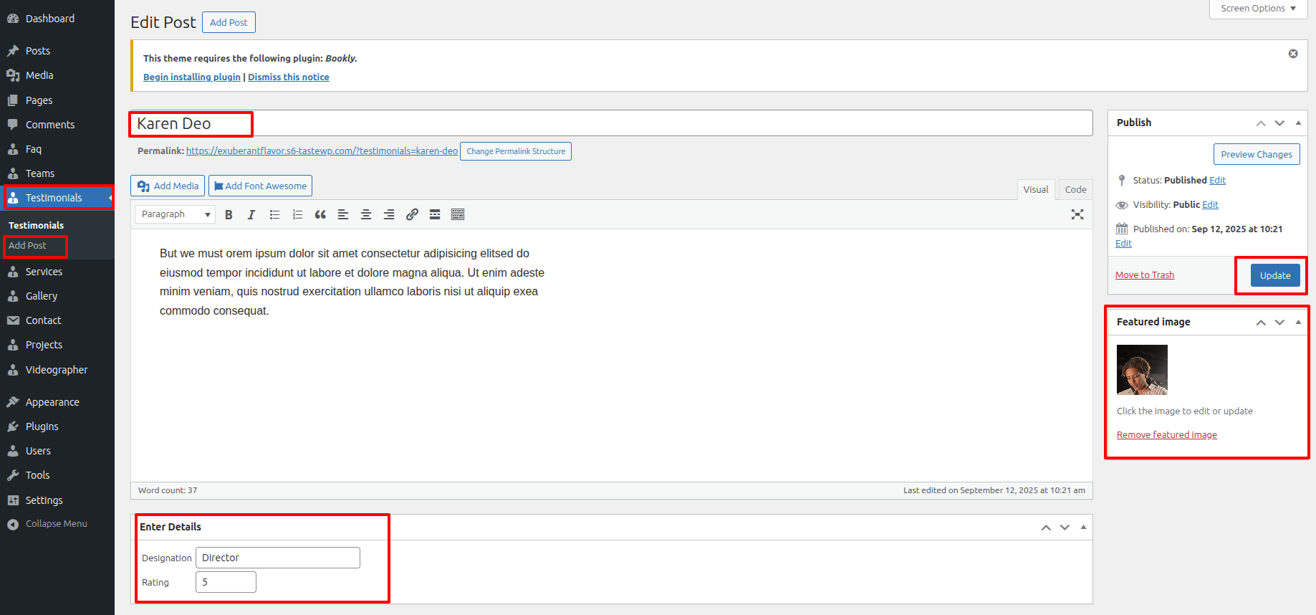This screenshot has height=615, width=1316.
Task: Dismiss the Bookly plugin notice
Action: pos(1293,54)
